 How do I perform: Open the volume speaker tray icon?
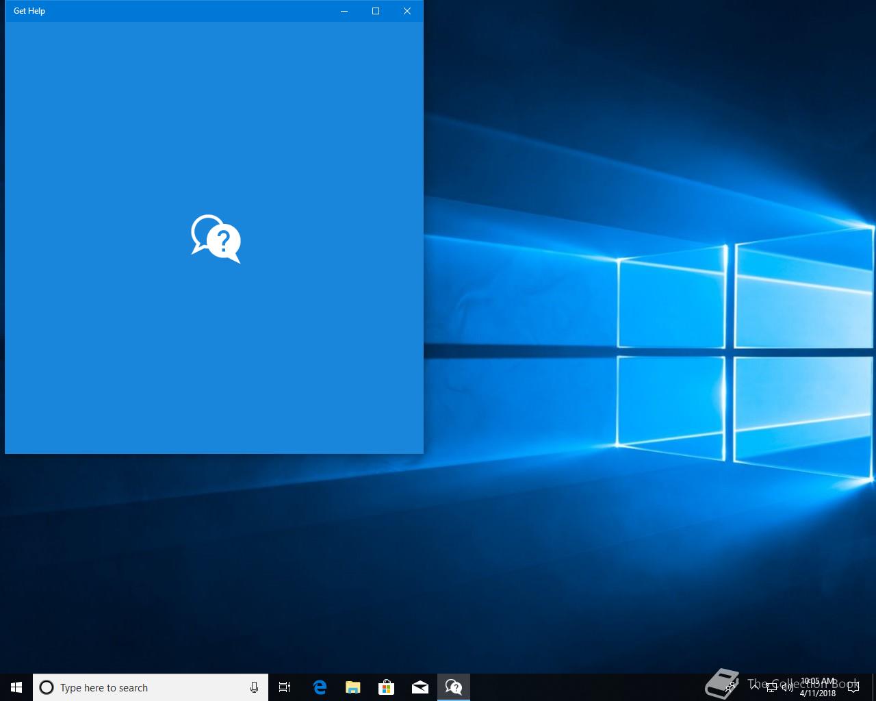[788, 687]
